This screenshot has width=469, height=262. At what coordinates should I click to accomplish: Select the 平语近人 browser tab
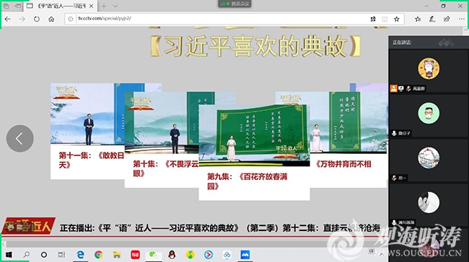pos(61,6)
